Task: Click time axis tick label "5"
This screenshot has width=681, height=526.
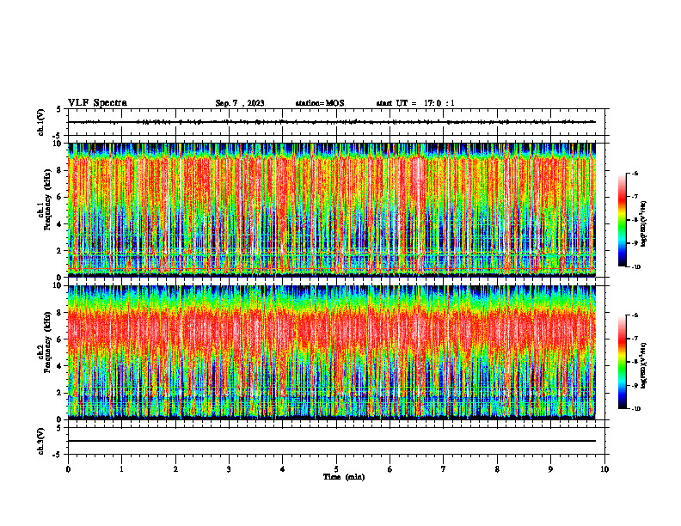Action: 336,469
